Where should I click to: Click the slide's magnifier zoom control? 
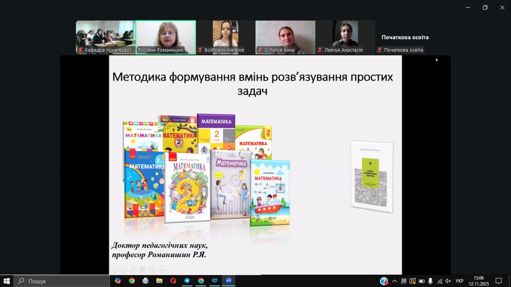tap(152, 270)
